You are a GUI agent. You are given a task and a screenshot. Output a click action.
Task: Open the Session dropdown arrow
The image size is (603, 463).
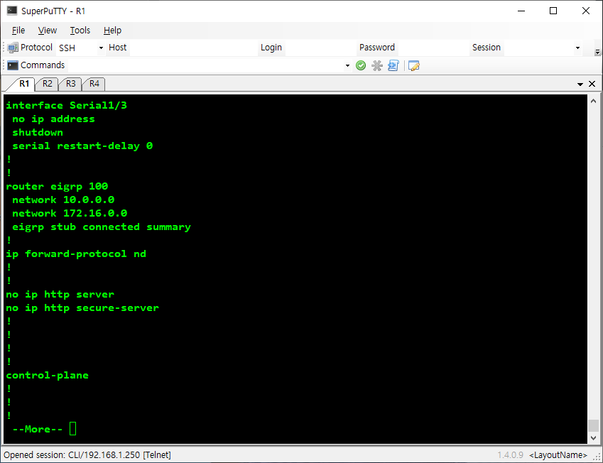[577, 48]
